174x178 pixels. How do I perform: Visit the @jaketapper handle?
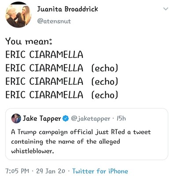(x=91, y=119)
